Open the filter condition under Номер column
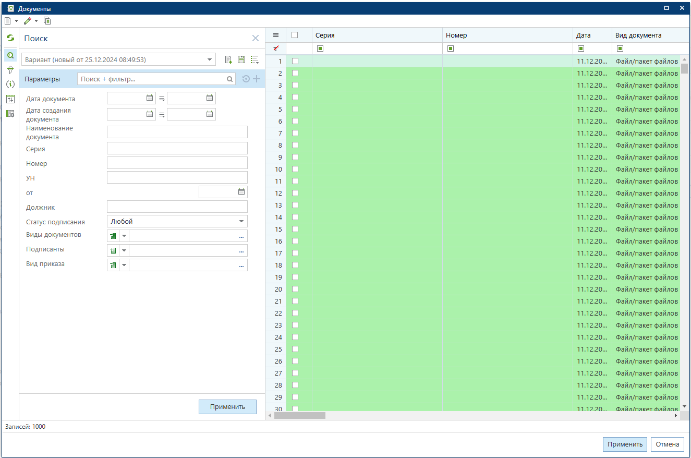This screenshot has width=691, height=458. 451,49
